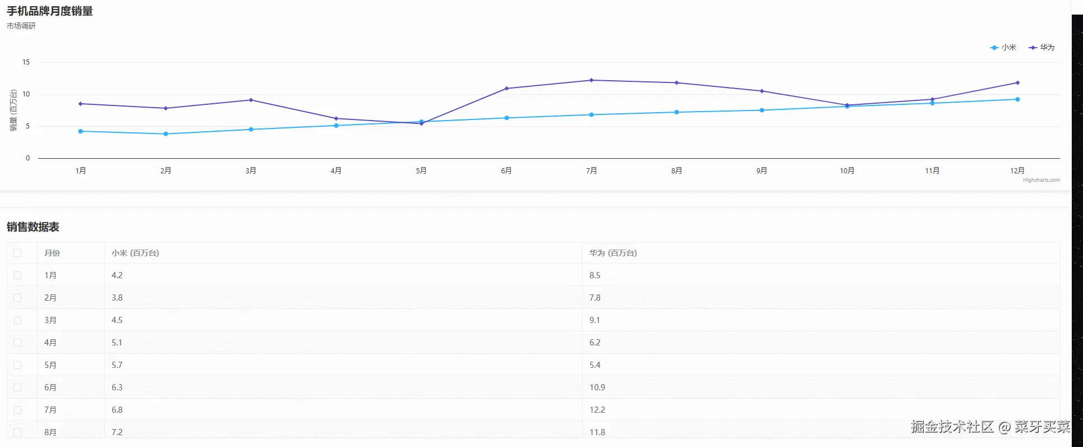
Task: Select the checkbox for the 5月 row
Action: tap(17, 365)
